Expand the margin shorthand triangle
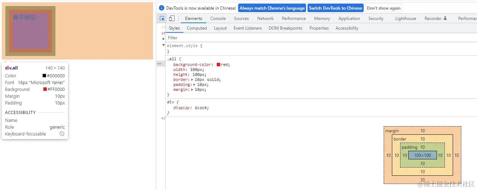The image size is (477, 190). (x=192, y=89)
